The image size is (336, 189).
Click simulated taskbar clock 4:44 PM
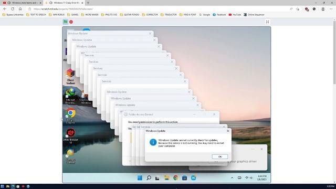pos(262,178)
